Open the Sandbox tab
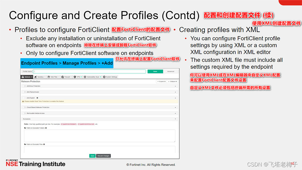The image size is (302, 170). [40, 77]
